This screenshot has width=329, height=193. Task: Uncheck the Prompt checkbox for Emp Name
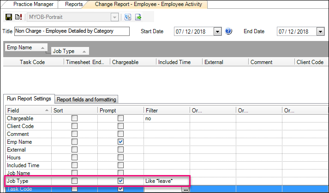[x=120, y=142]
